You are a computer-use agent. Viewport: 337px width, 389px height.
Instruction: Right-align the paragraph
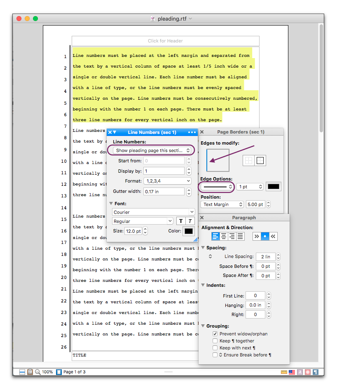point(232,236)
